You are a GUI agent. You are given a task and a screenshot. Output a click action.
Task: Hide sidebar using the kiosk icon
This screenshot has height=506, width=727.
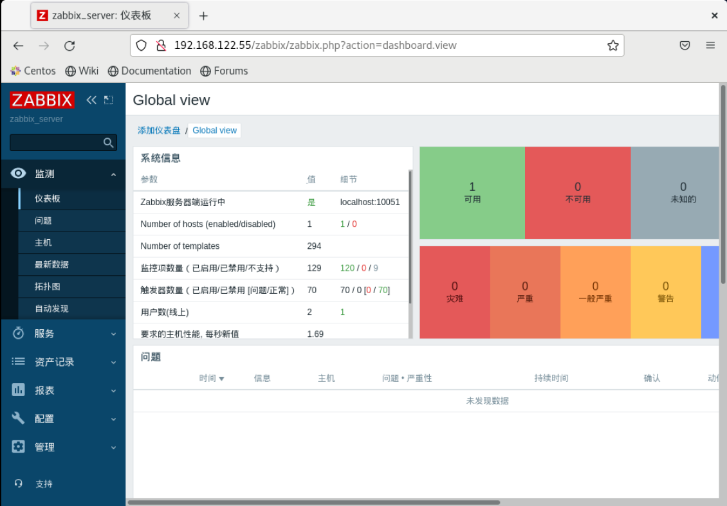pos(109,100)
